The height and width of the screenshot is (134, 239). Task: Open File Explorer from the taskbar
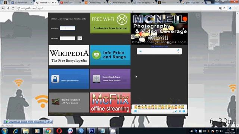26,131
